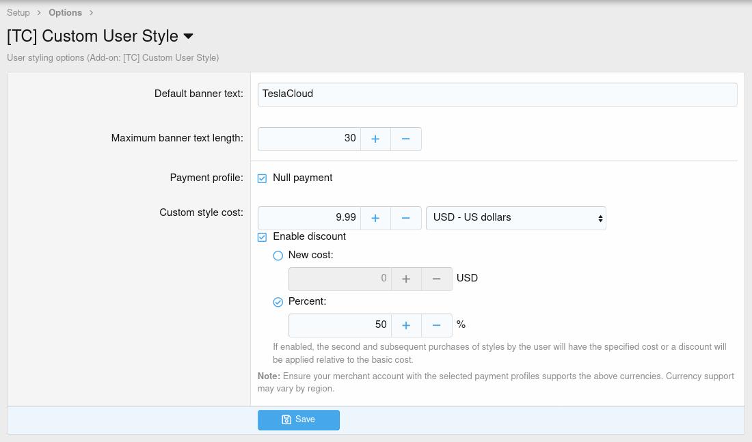Open the USD - US dollars currency dropdown

[x=515, y=218]
